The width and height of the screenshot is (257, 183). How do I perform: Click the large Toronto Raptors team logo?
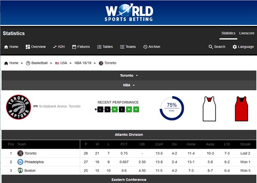(18, 107)
